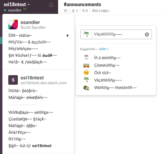Click the edit link beside Suggested
The image size is (163, 154).
click(104, 49)
